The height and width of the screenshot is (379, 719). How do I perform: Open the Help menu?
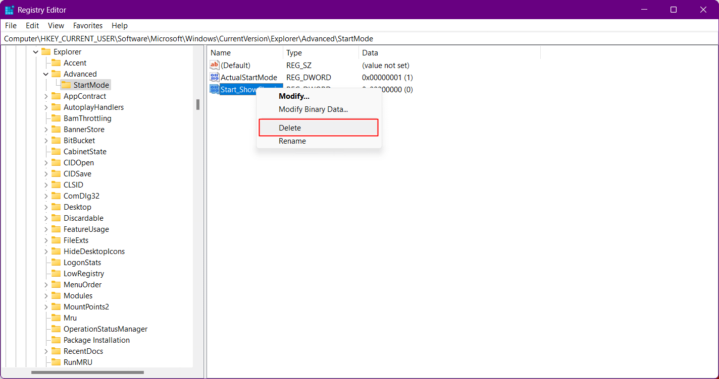[120, 26]
